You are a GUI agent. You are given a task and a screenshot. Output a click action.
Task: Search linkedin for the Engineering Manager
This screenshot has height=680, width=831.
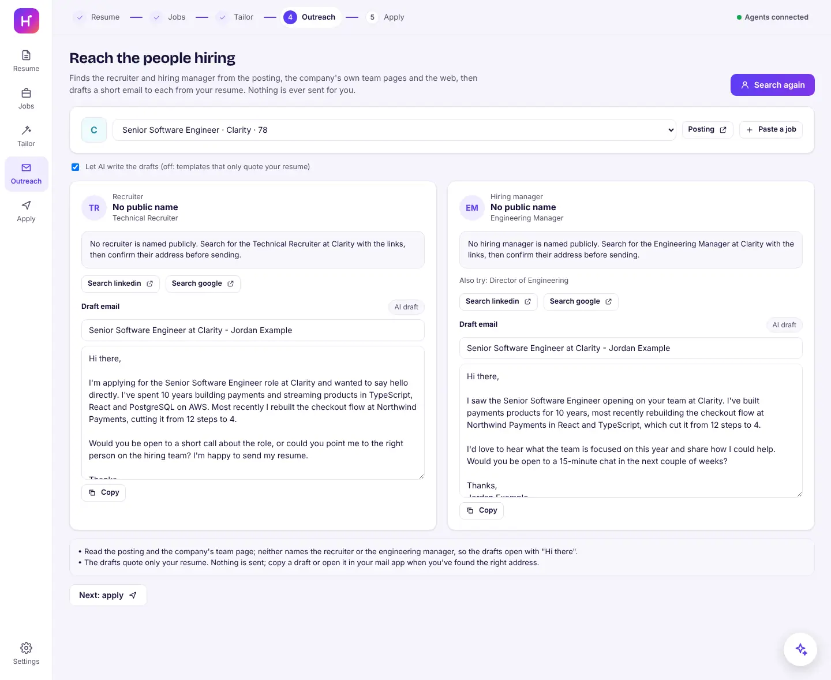[498, 301]
